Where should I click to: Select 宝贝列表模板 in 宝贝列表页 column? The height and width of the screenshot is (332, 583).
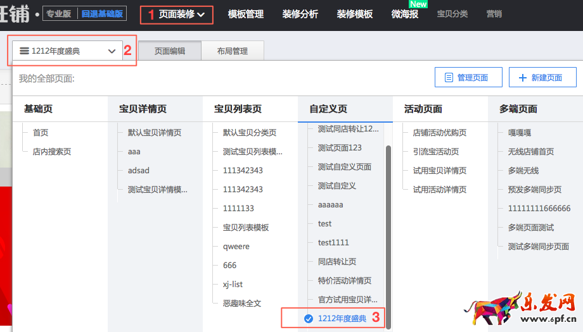246,228
